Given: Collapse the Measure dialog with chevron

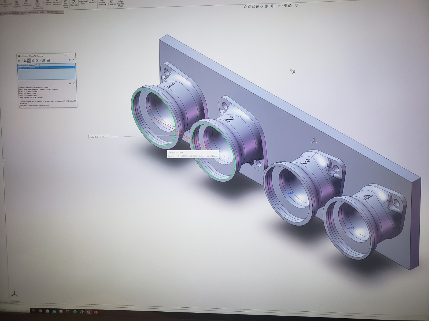Looking at the screenshot, I should (x=73, y=60).
